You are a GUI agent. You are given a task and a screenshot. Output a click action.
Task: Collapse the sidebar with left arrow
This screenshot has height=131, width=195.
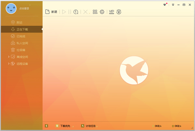(x=46, y=126)
